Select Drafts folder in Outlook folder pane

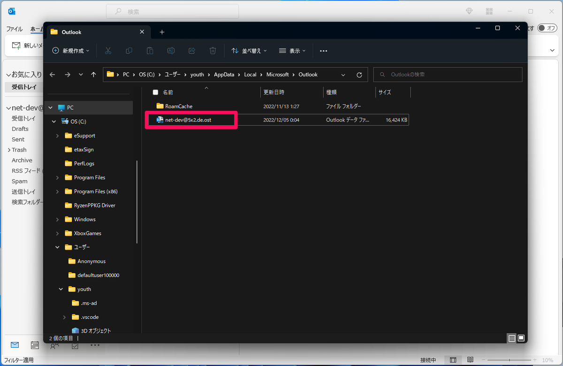pos(20,129)
